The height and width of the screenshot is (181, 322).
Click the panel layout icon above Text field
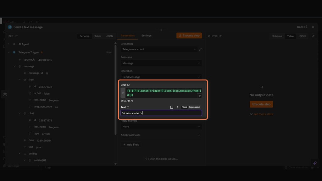(x=172, y=107)
